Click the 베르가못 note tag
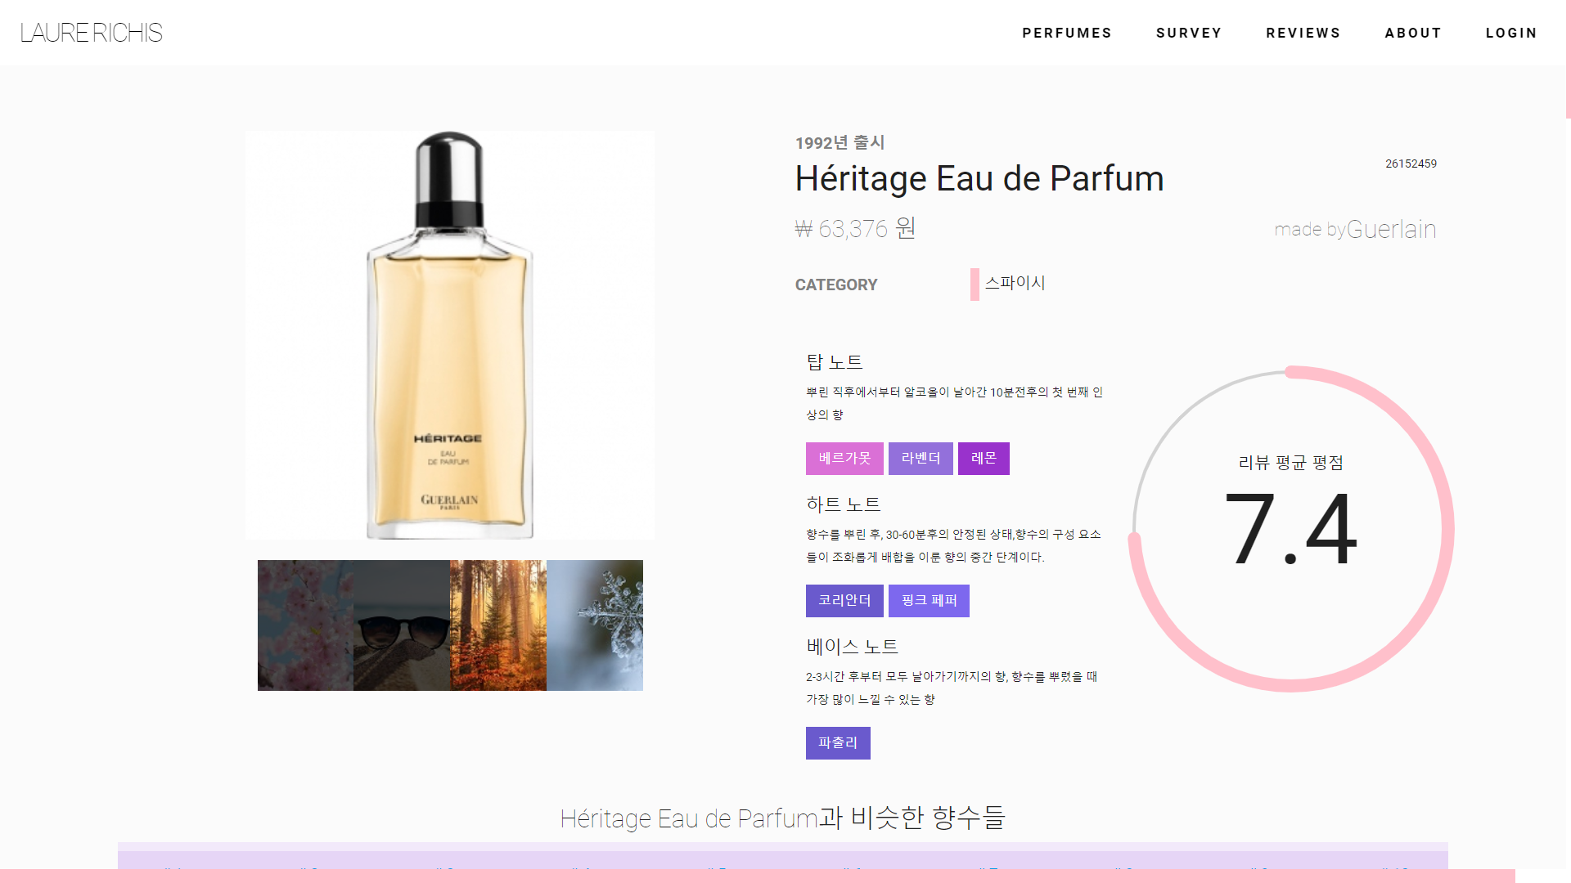Image resolution: width=1571 pixels, height=883 pixels. click(x=844, y=459)
